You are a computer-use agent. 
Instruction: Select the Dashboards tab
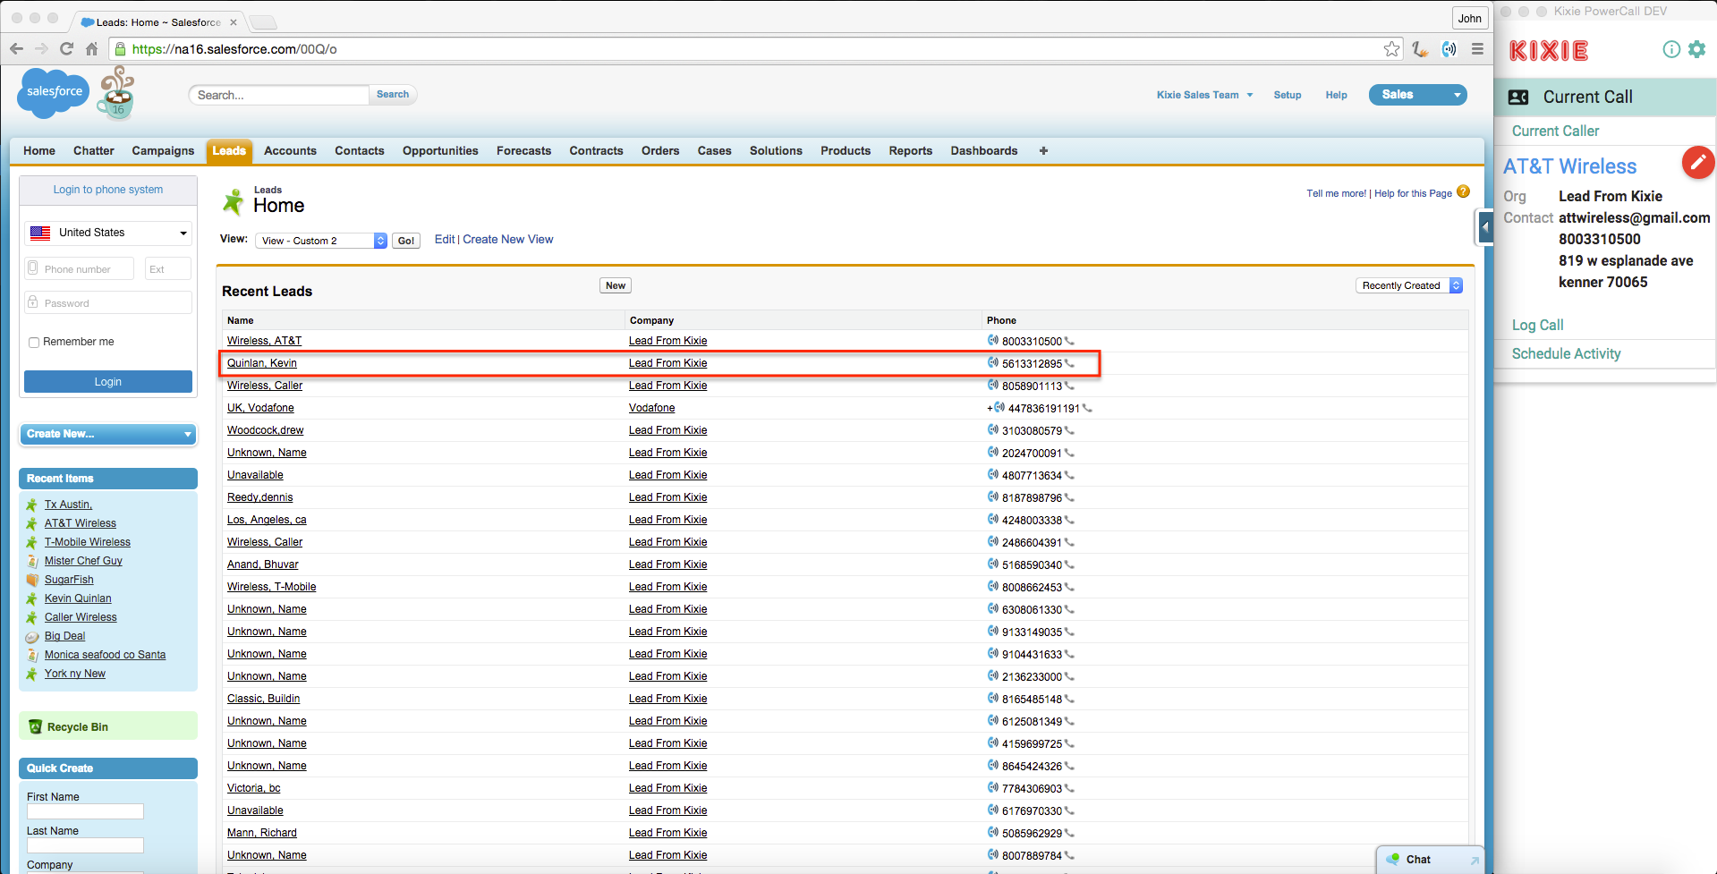point(983,151)
